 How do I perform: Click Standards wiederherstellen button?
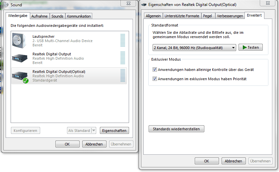tap(176, 129)
